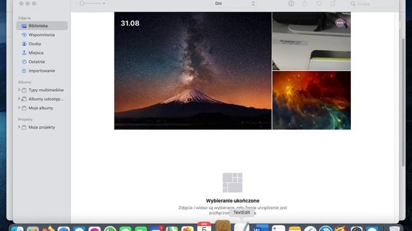
Task: Open the orange nebula photo thumbnail
Action: point(312,100)
